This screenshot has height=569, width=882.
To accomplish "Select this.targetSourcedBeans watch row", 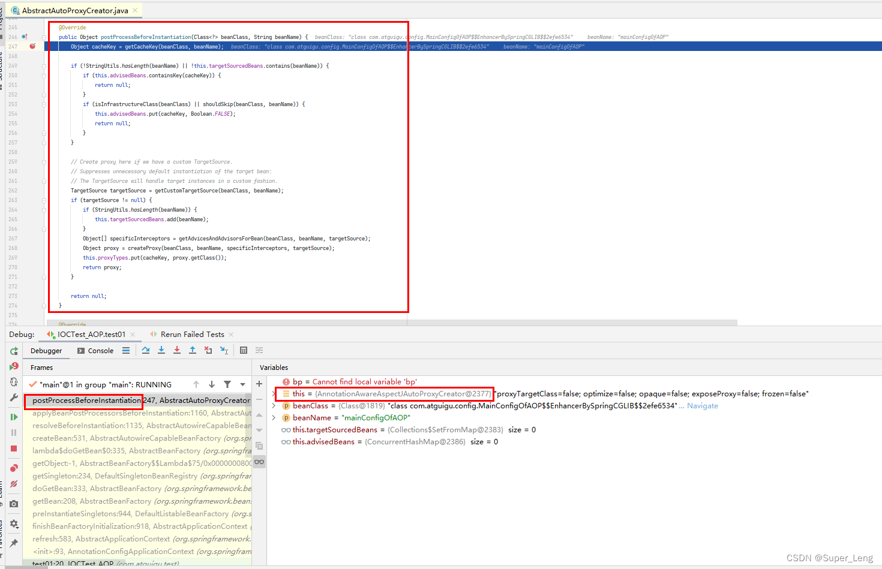I will [x=408, y=430].
